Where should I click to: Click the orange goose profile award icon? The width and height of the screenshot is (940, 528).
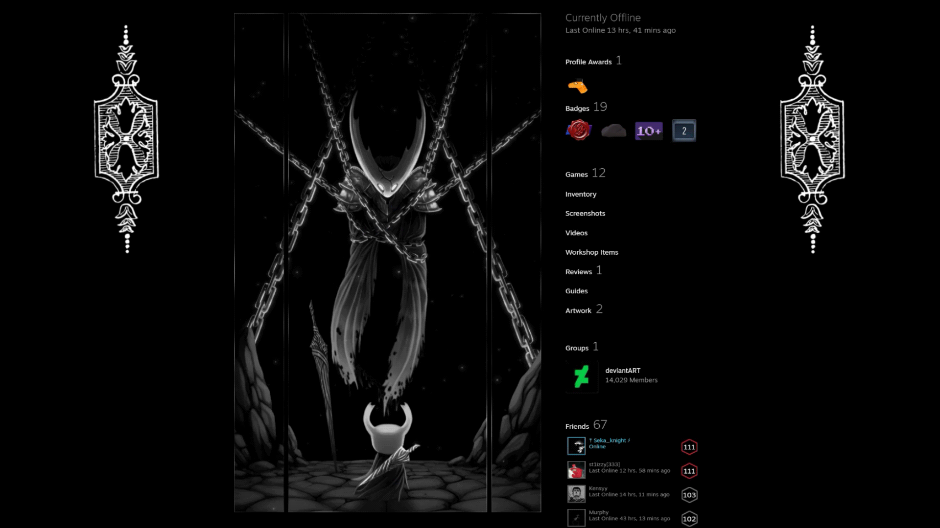[578, 87]
